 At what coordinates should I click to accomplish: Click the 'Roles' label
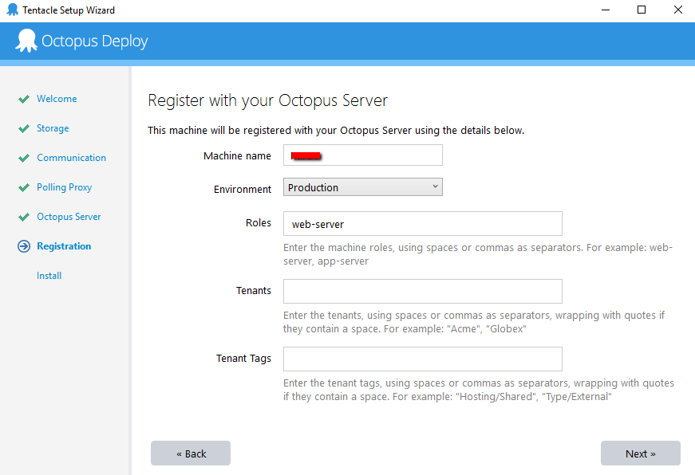(259, 222)
